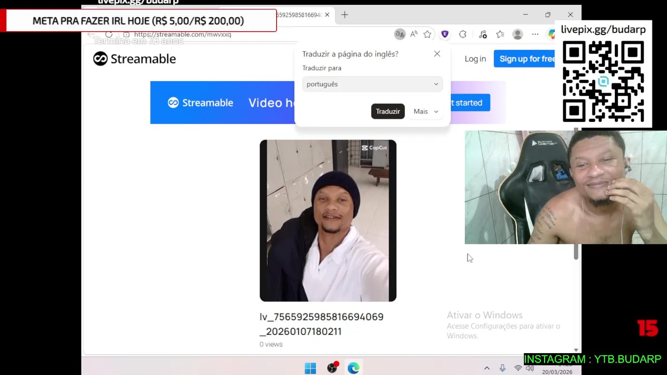The image size is (667, 375).
Task: Open the browser profile avatar
Action: tap(517, 34)
